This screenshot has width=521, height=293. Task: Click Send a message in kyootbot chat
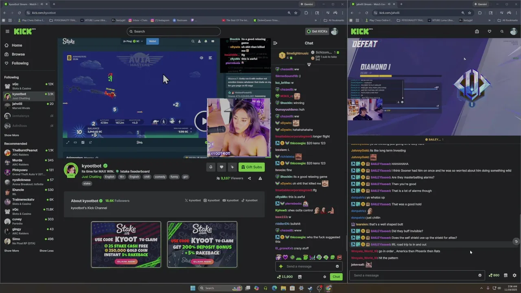coord(305,266)
